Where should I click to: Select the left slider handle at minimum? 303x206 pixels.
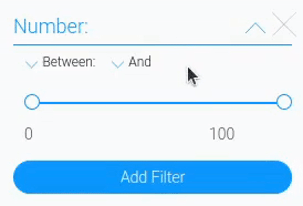pyautogui.click(x=32, y=102)
